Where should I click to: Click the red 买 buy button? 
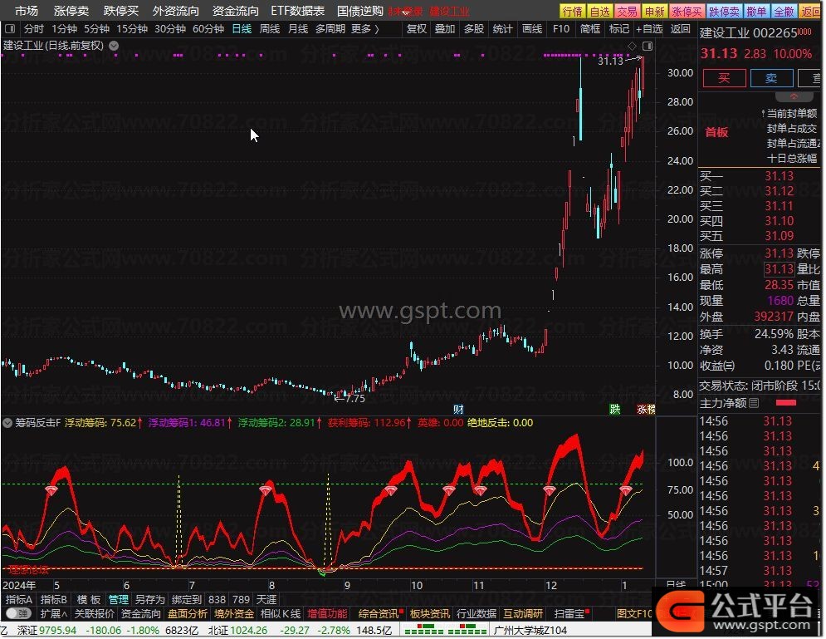pyautogui.click(x=725, y=79)
